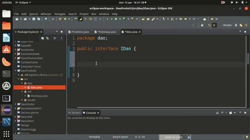The image size is (250, 140).
Task: Click Open Console icon in Console view
Action: coord(230,113)
